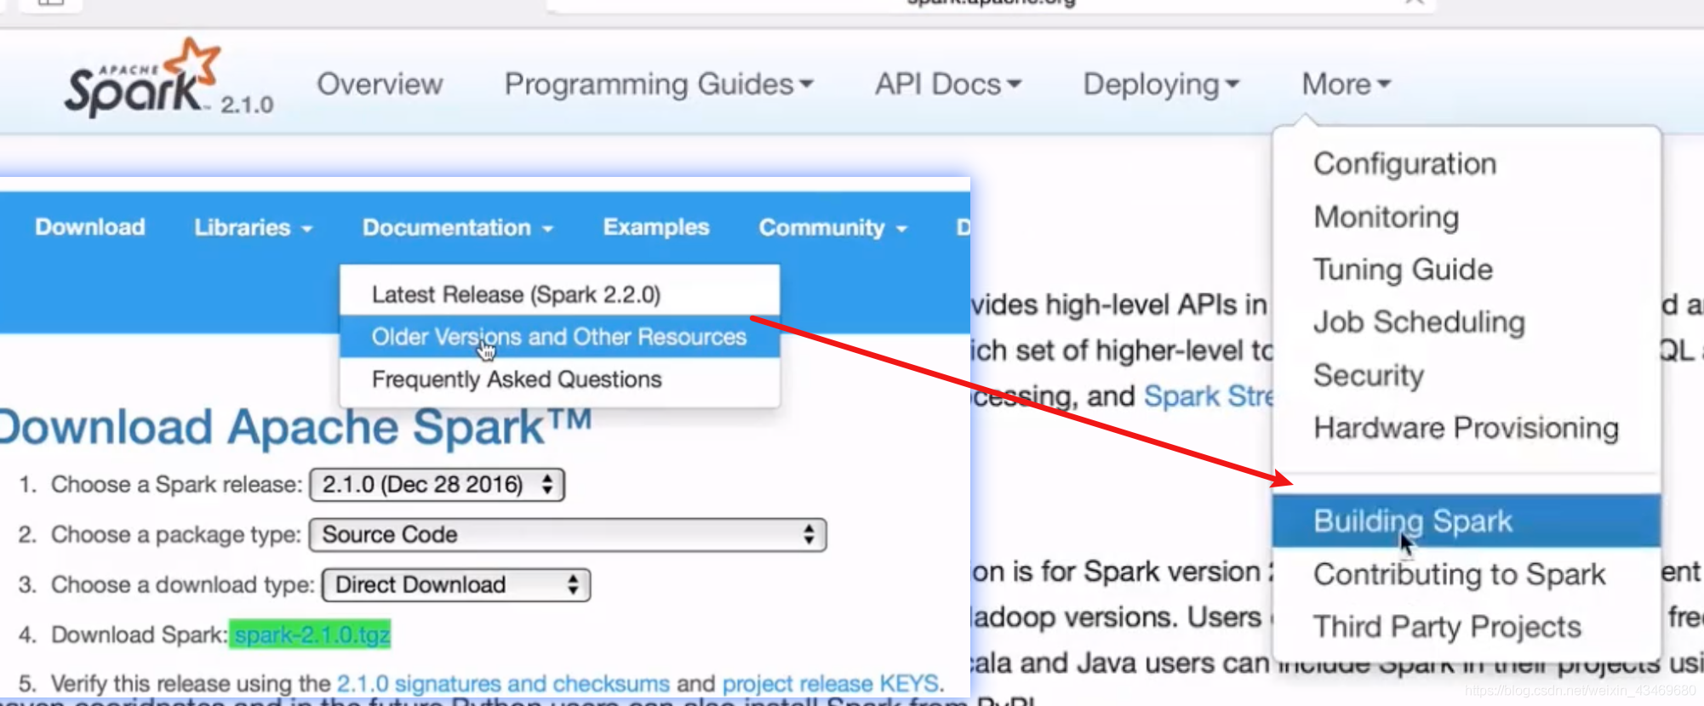Open 2.1.0 signatures and checksums link
Screen dimensions: 1704x706
(503, 683)
